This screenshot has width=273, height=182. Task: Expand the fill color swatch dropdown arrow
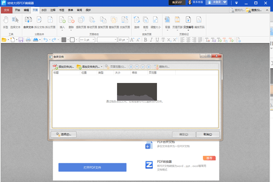tap(68, 40)
